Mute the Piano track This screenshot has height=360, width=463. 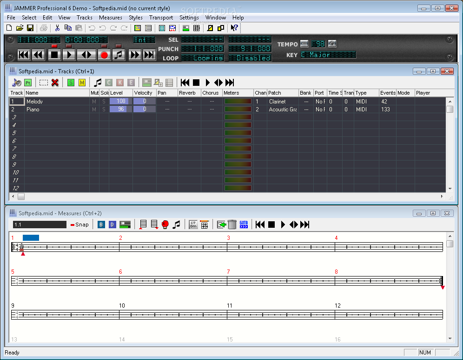pyautogui.click(x=94, y=109)
